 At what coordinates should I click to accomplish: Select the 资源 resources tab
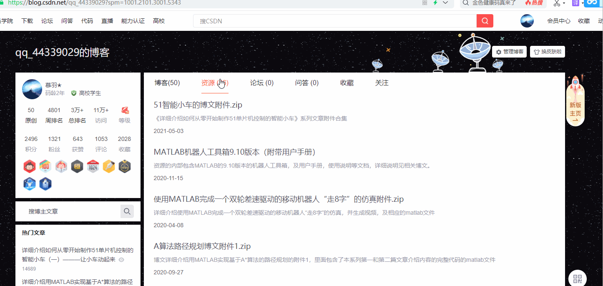(x=215, y=83)
